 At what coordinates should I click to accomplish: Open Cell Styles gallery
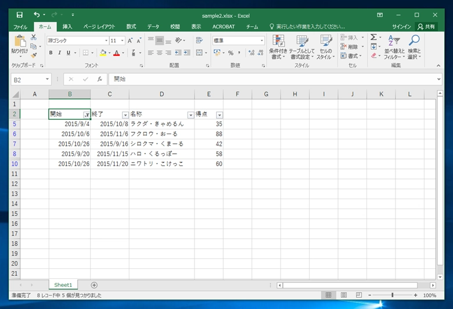[x=326, y=47]
